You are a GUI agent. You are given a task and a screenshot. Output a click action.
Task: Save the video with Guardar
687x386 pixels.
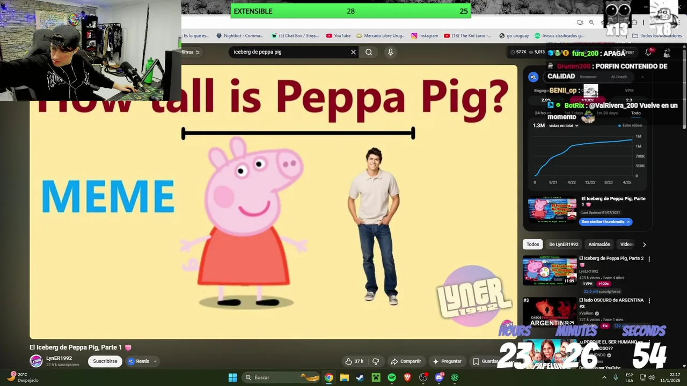[x=486, y=361]
